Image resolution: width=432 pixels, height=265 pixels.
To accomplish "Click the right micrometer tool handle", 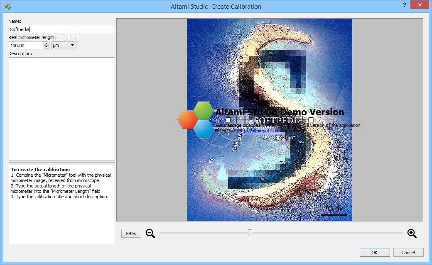I will (x=311, y=120).
